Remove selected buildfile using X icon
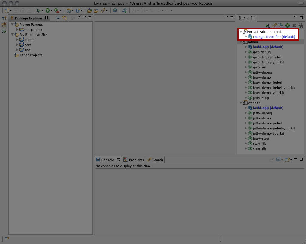The width and height of the screenshot is (306, 244). tap(294, 25)
